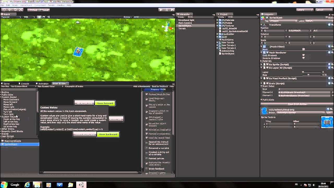The image size is (334, 188).
Task: Toggle scene lighting icon in Scene view
Action: pyautogui.click(x=39, y=17)
